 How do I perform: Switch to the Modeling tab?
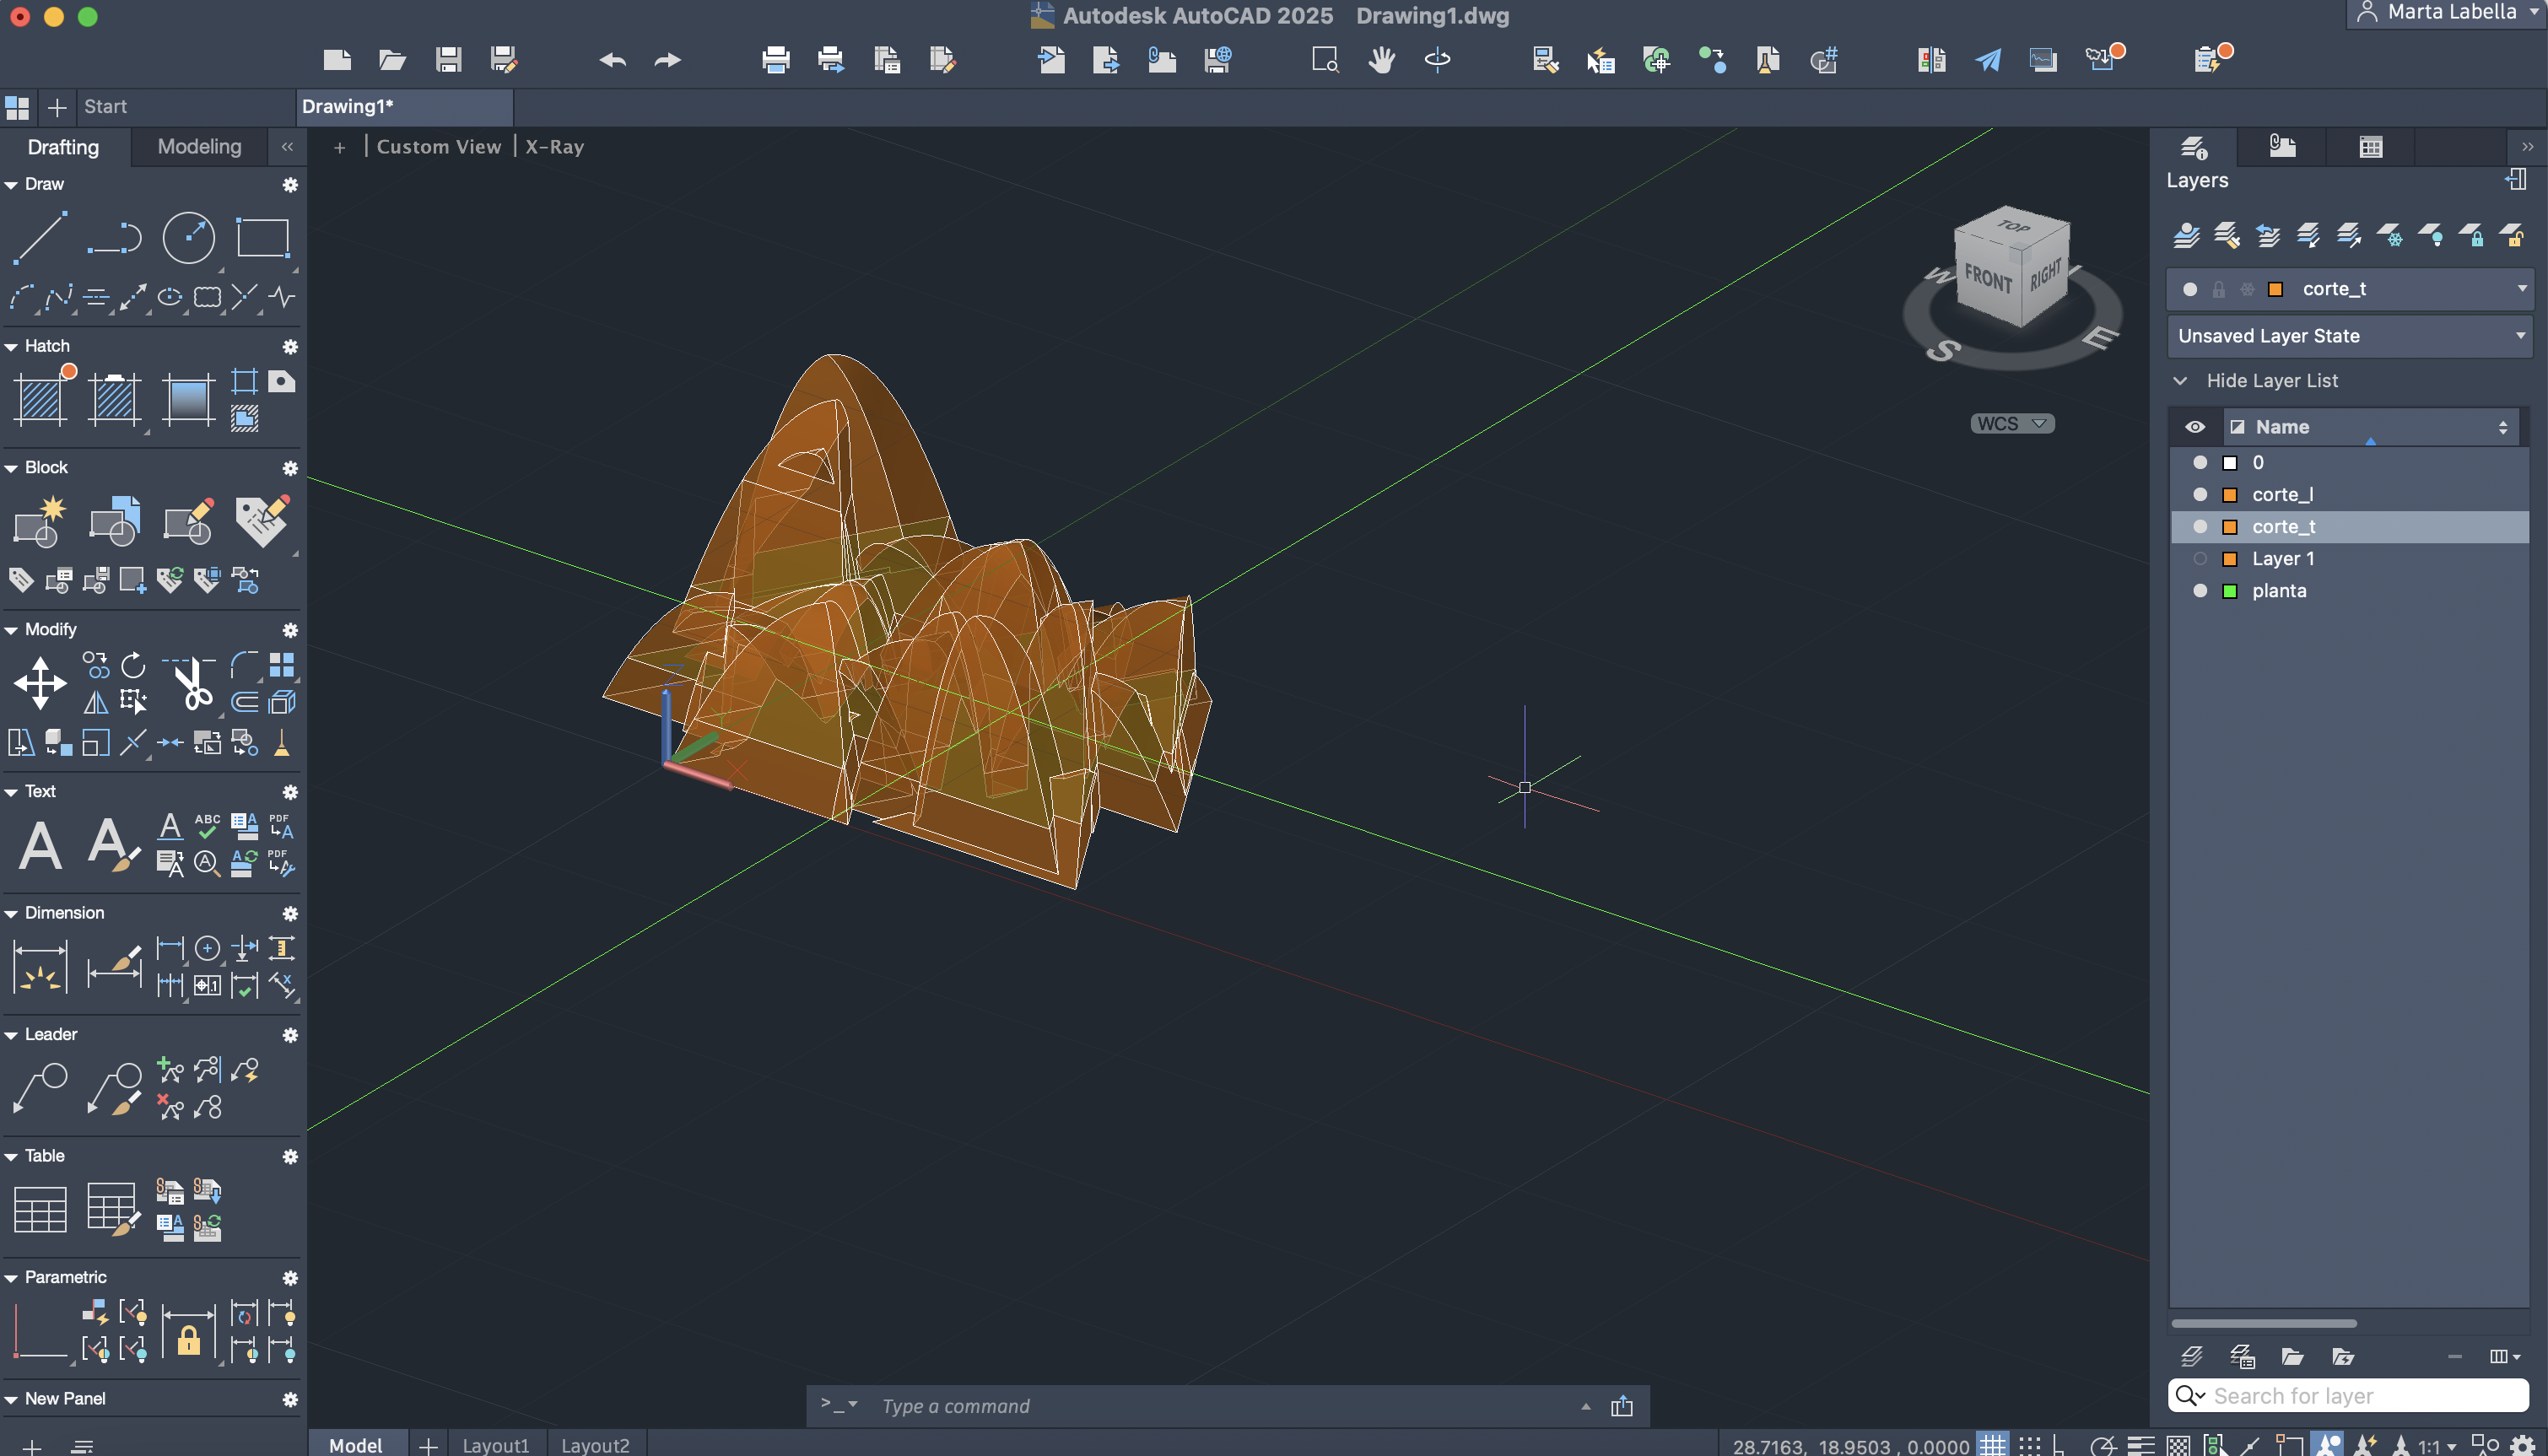coord(199,147)
